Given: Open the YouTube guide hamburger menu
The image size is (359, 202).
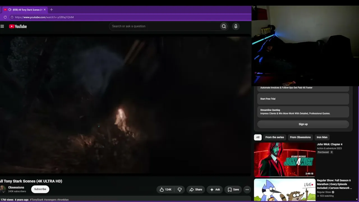Looking at the screenshot, I should coord(2,26).
